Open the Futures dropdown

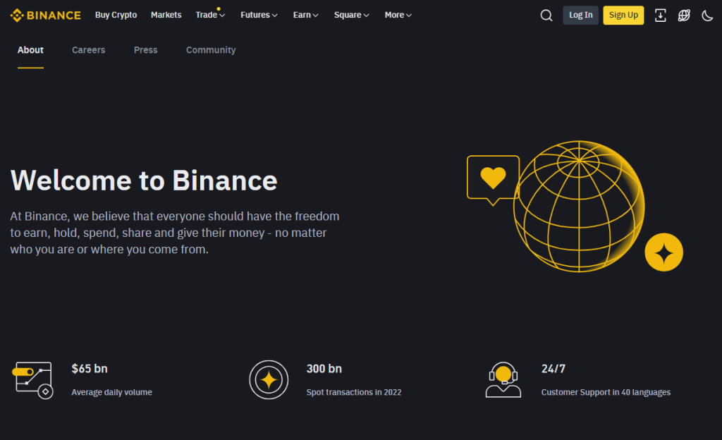pos(258,15)
